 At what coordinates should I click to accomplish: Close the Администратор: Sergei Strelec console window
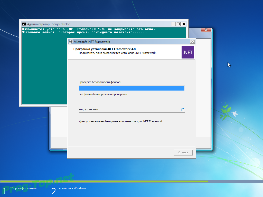(184, 24)
